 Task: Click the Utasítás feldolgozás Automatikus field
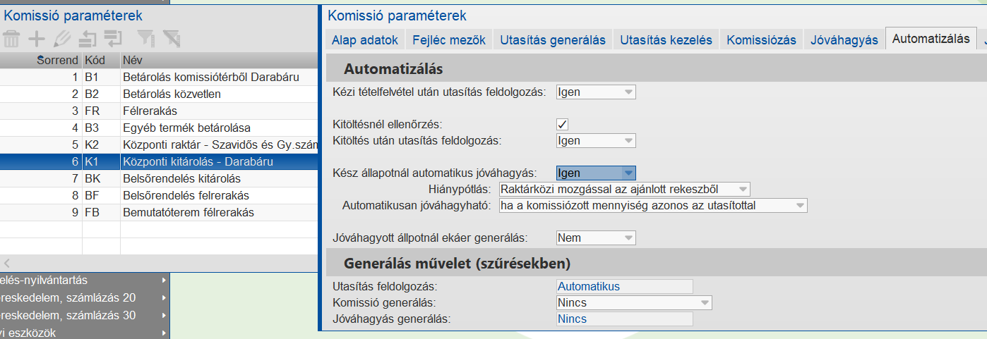pos(624,286)
